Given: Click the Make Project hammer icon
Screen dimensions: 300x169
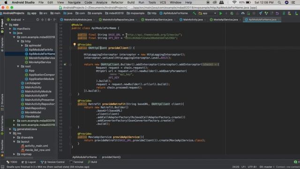Looking at the screenshot, I should [195, 13].
